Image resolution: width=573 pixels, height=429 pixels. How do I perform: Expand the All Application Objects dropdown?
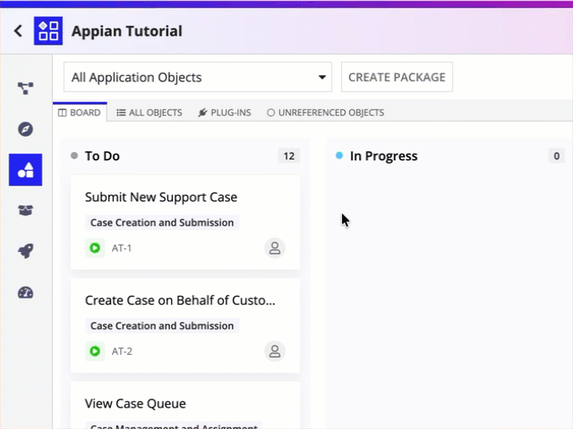[x=198, y=77]
